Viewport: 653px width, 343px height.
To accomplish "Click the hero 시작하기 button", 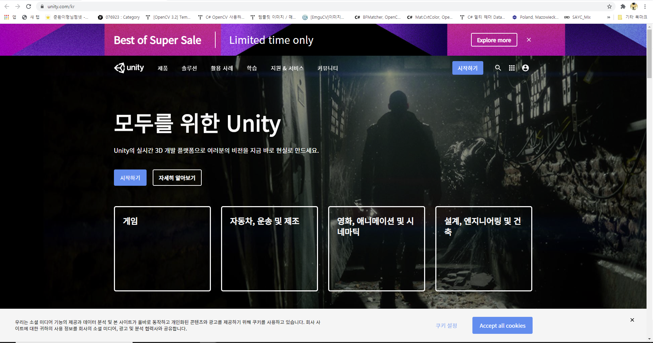I will 130,178.
